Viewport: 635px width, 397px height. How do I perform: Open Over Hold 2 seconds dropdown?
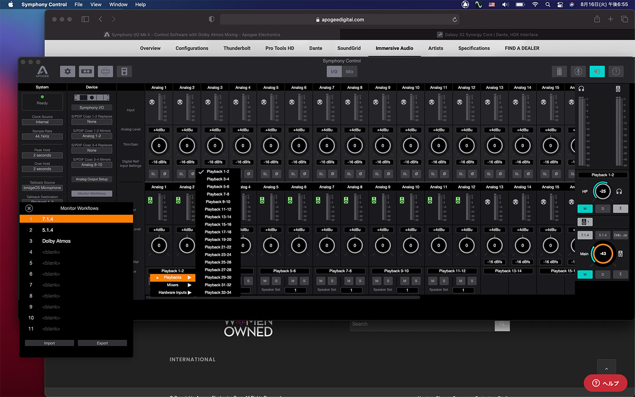point(42,169)
